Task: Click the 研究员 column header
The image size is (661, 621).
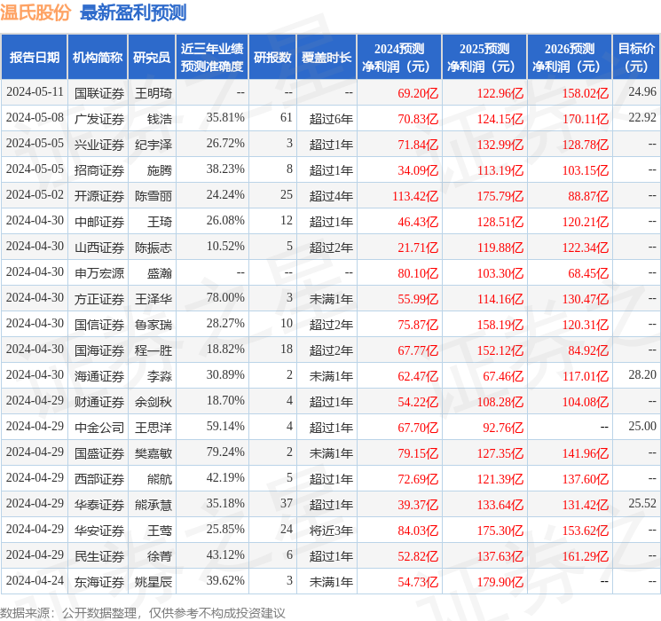Action: 152,58
